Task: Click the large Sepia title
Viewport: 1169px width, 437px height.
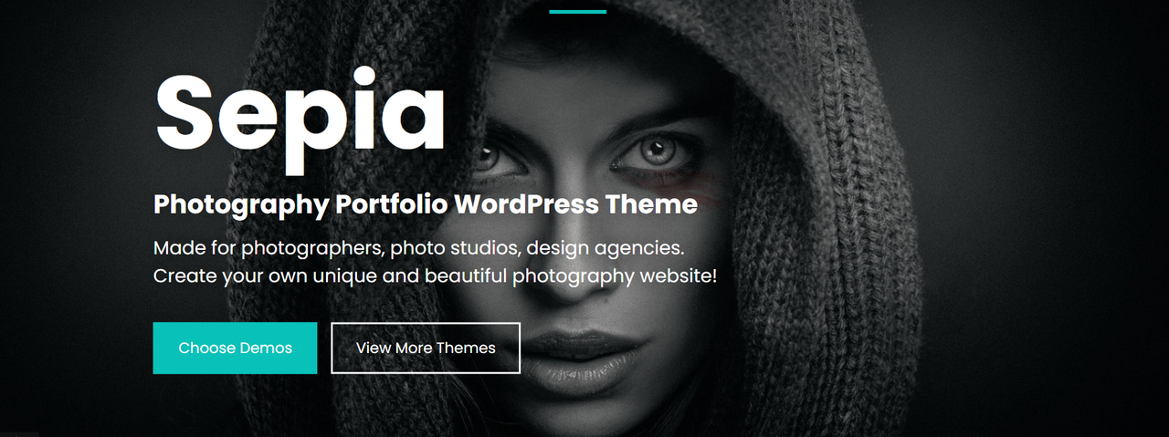Action: coord(300,114)
